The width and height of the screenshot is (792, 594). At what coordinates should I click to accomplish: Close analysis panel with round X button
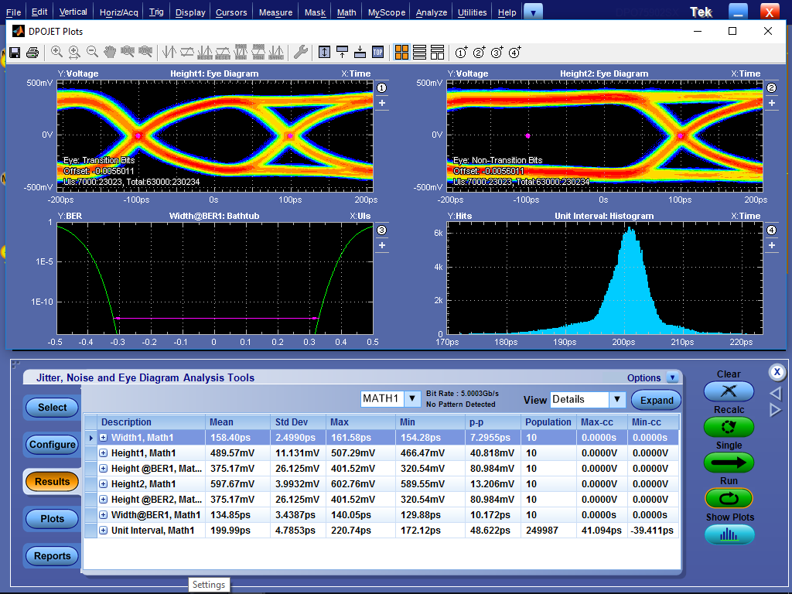777,372
